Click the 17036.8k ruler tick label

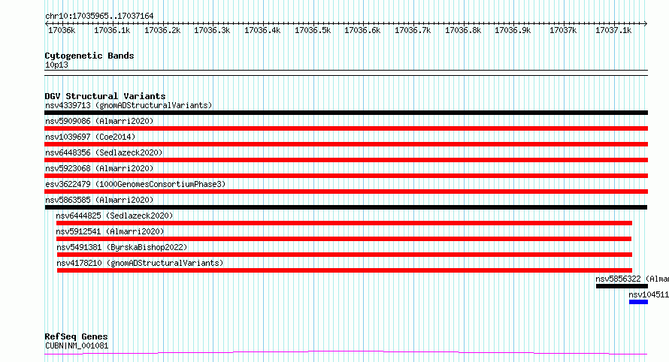point(463,30)
